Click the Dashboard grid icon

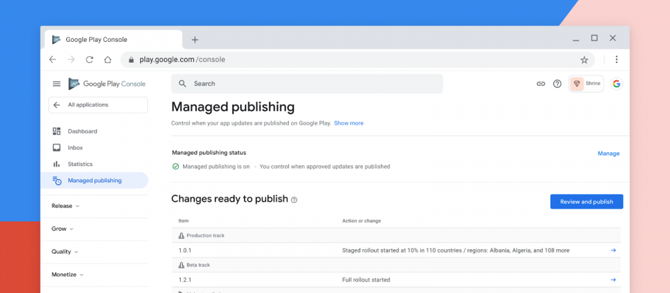click(57, 131)
